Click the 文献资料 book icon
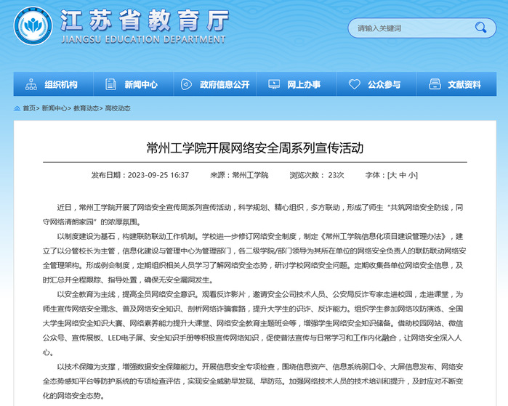508x406 pixels. (435, 84)
